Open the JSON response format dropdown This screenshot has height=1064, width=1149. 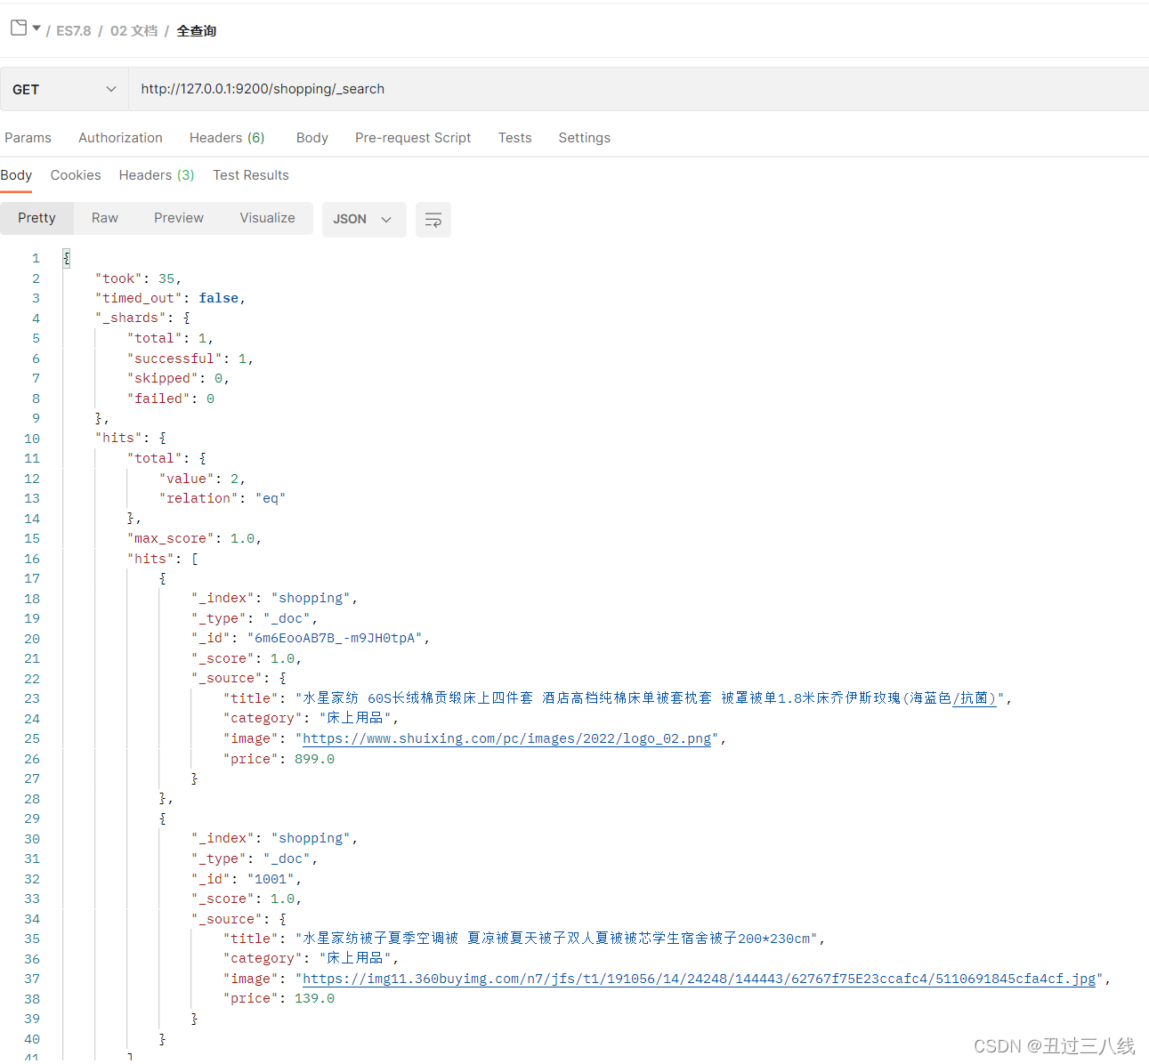pyautogui.click(x=364, y=219)
